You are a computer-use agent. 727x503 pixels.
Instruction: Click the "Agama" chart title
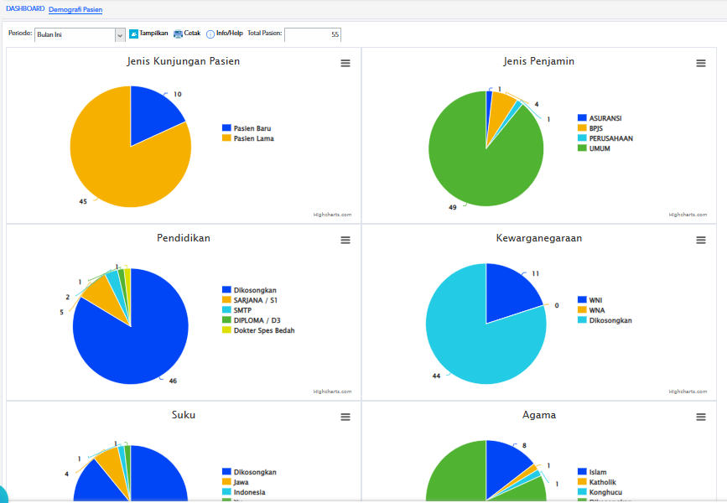pos(539,415)
